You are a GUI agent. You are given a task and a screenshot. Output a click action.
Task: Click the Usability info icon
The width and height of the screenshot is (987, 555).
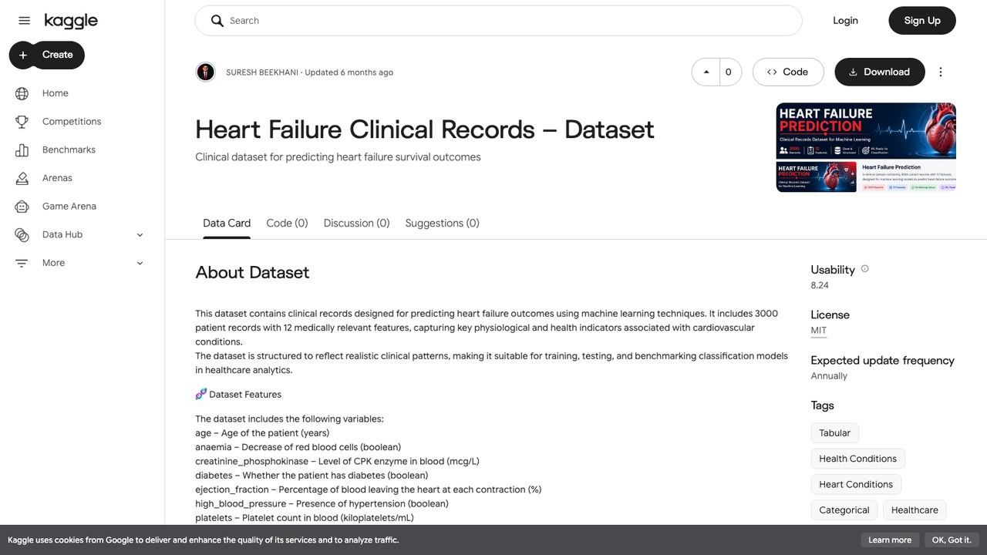pos(864,269)
